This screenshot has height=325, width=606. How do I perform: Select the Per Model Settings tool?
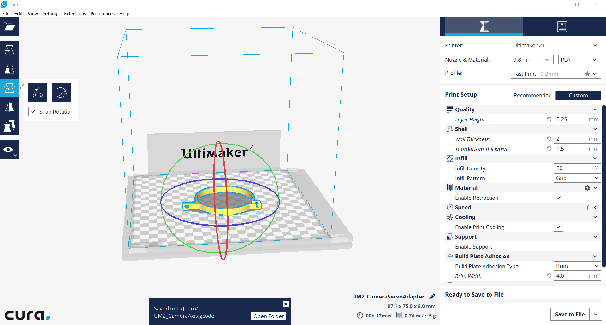pos(9,126)
